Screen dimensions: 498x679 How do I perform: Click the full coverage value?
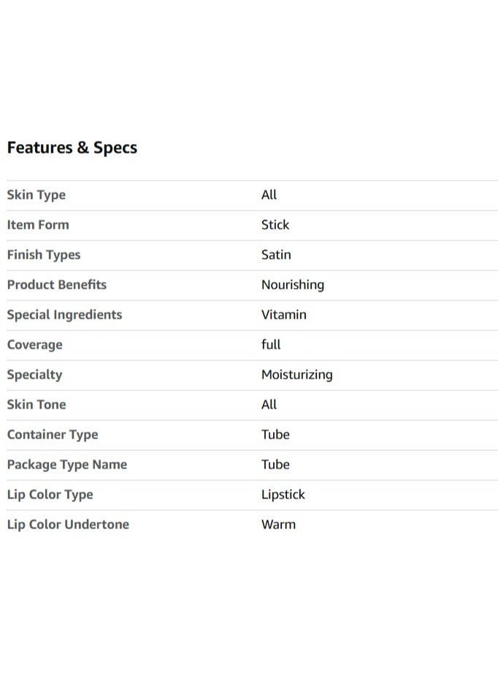click(x=271, y=344)
